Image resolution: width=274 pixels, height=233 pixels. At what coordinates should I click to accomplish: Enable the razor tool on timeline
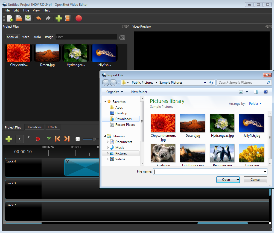coord(28,139)
